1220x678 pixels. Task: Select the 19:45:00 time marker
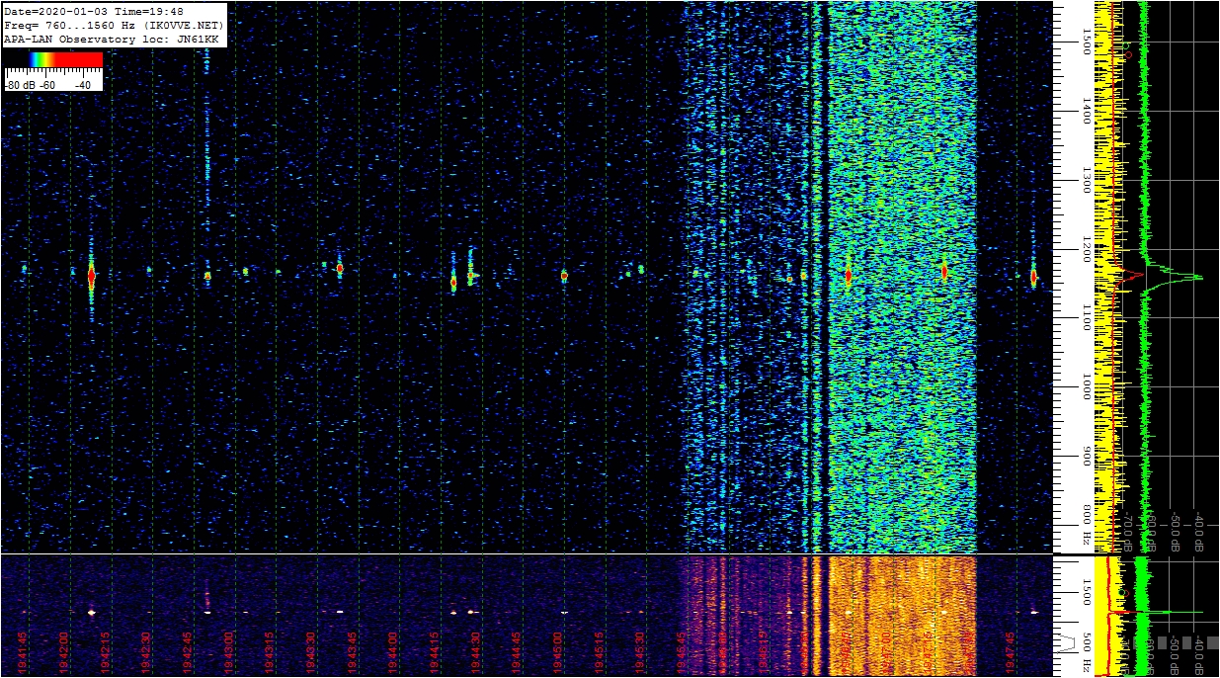pos(558,652)
